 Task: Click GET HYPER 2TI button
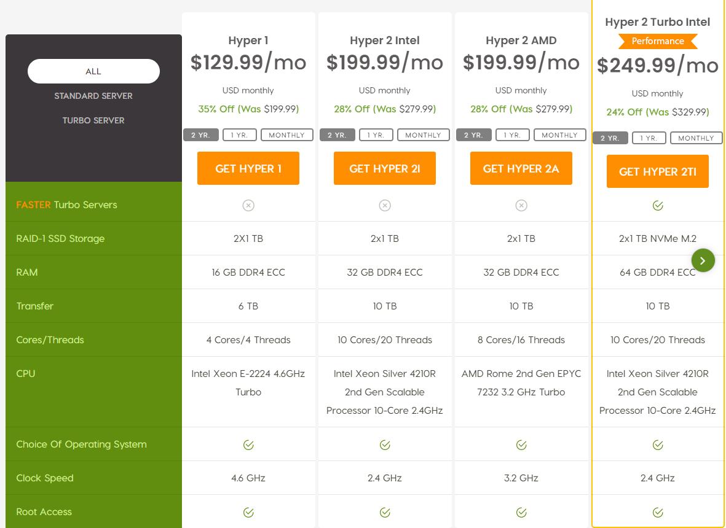coord(658,171)
